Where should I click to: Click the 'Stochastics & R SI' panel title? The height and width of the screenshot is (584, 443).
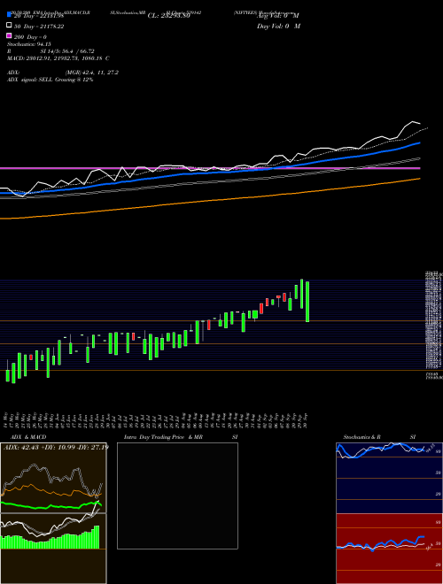click(x=379, y=437)
